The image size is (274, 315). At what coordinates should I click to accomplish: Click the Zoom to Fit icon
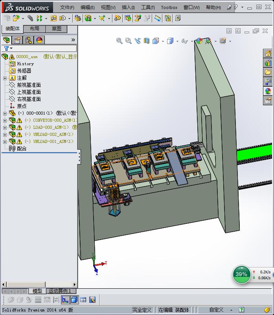120,41
